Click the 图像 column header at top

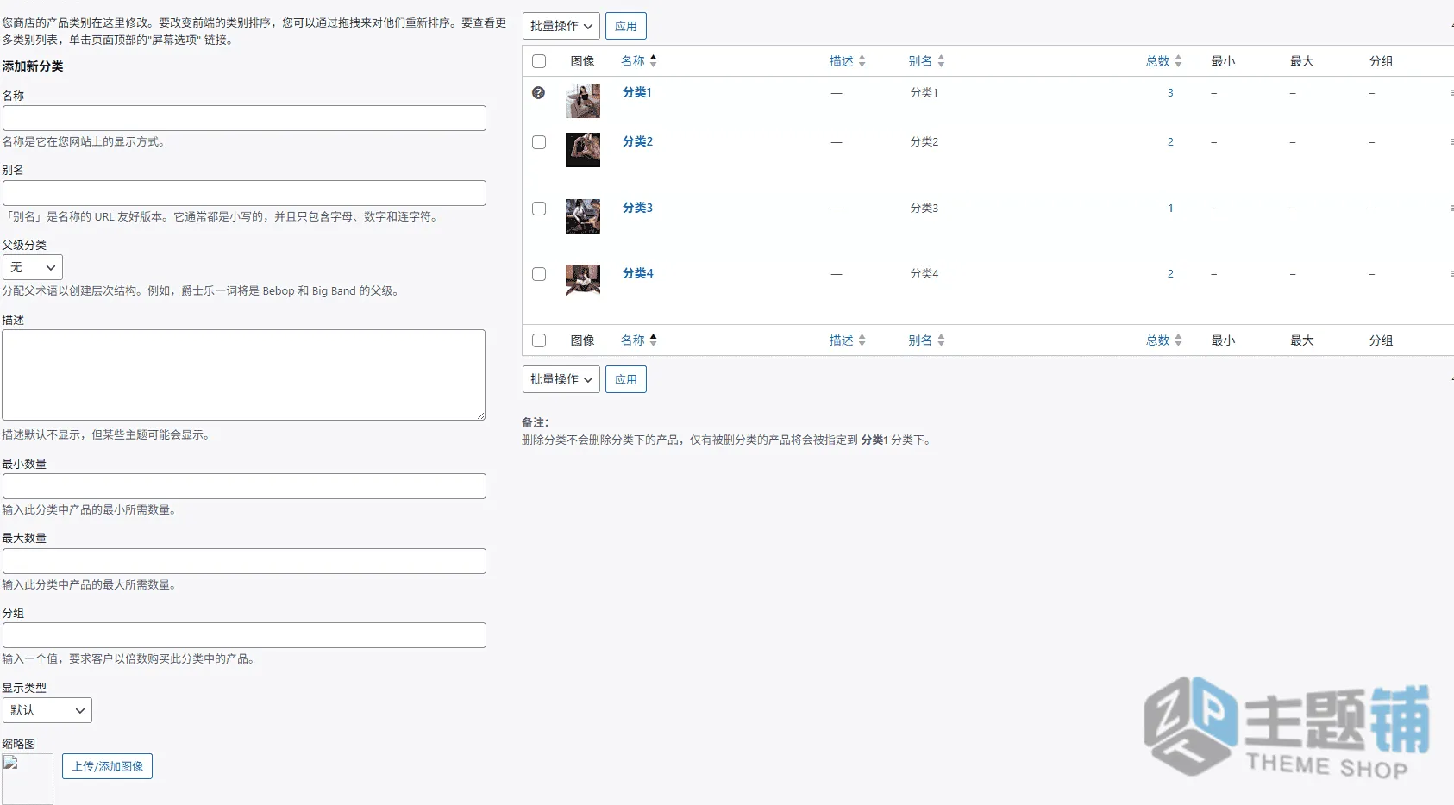[x=583, y=61]
